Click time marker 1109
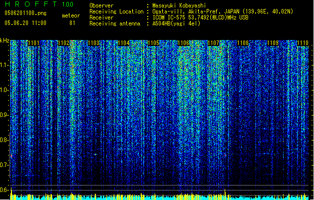314x200 pixels. tap(273, 43)
